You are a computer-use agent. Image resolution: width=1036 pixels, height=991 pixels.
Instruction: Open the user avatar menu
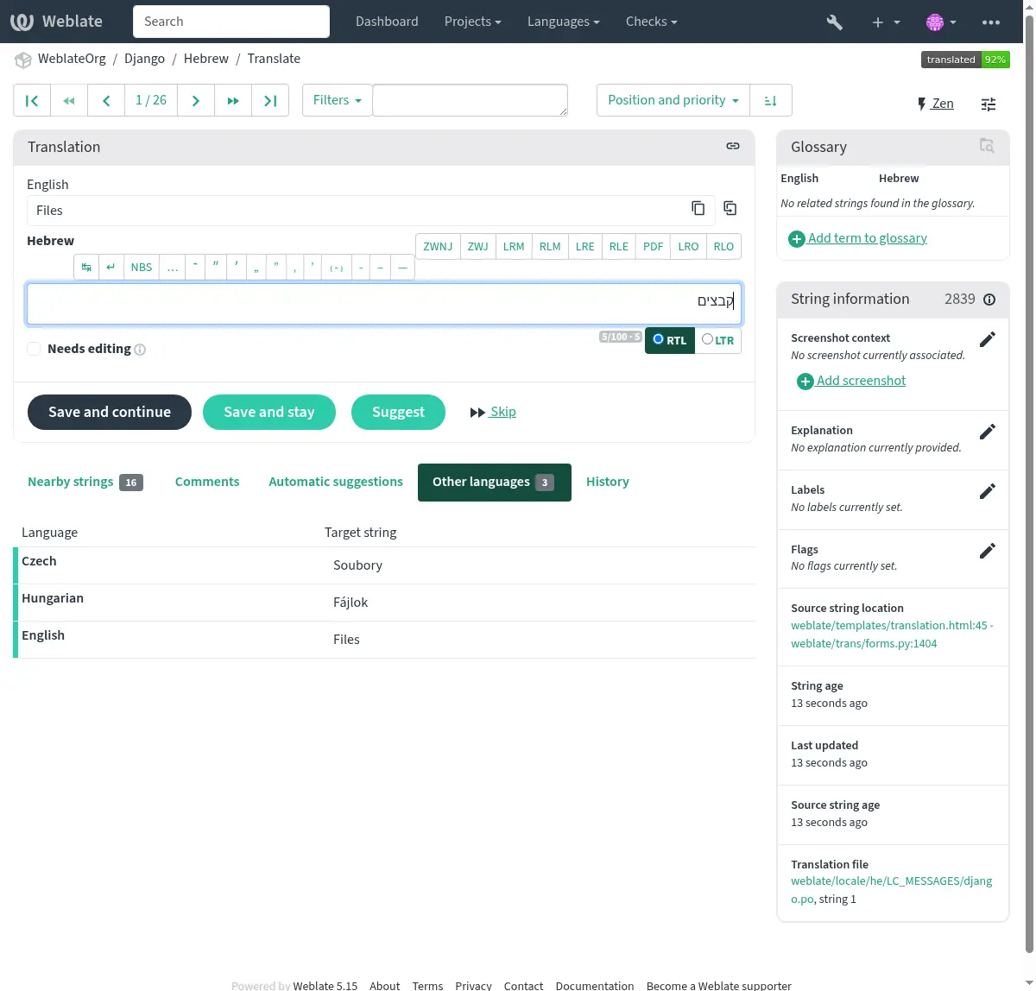(x=941, y=22)
